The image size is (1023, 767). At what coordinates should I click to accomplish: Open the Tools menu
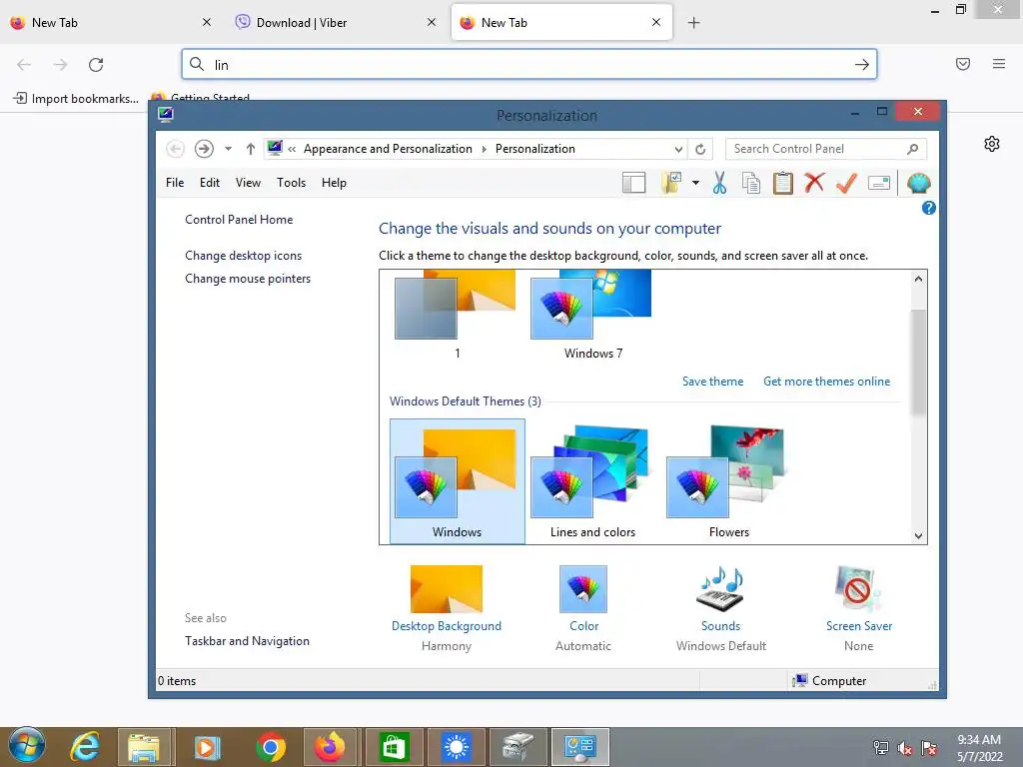coord(291,183)
